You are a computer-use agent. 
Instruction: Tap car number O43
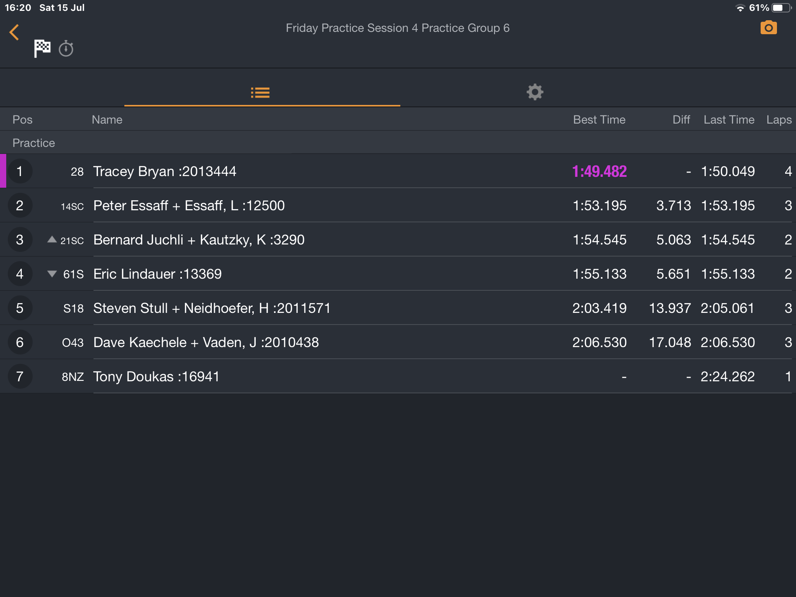[73, 343]
